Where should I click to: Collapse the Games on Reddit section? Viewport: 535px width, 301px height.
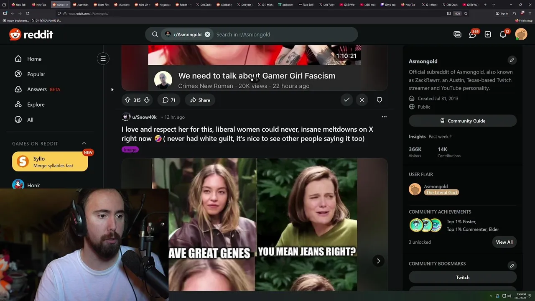[84, 143]
